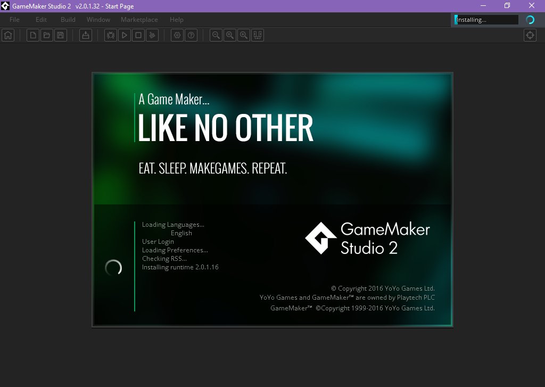Restore down the GameMaker window
Viewport: 545px width, 387px height.
click(507, 6)
